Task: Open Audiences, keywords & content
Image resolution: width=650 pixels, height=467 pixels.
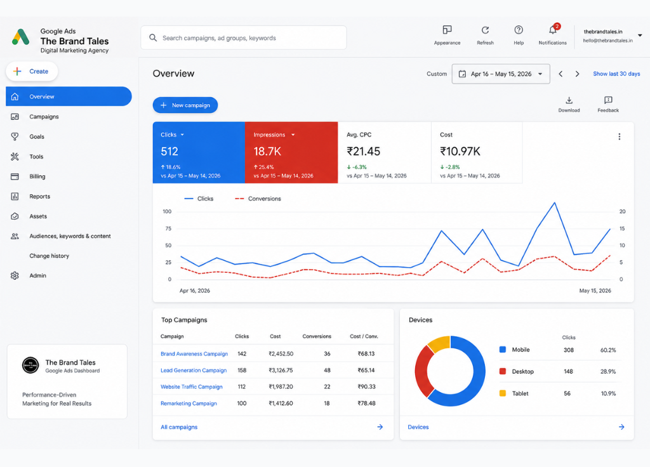Action: (x=70, y=236)
